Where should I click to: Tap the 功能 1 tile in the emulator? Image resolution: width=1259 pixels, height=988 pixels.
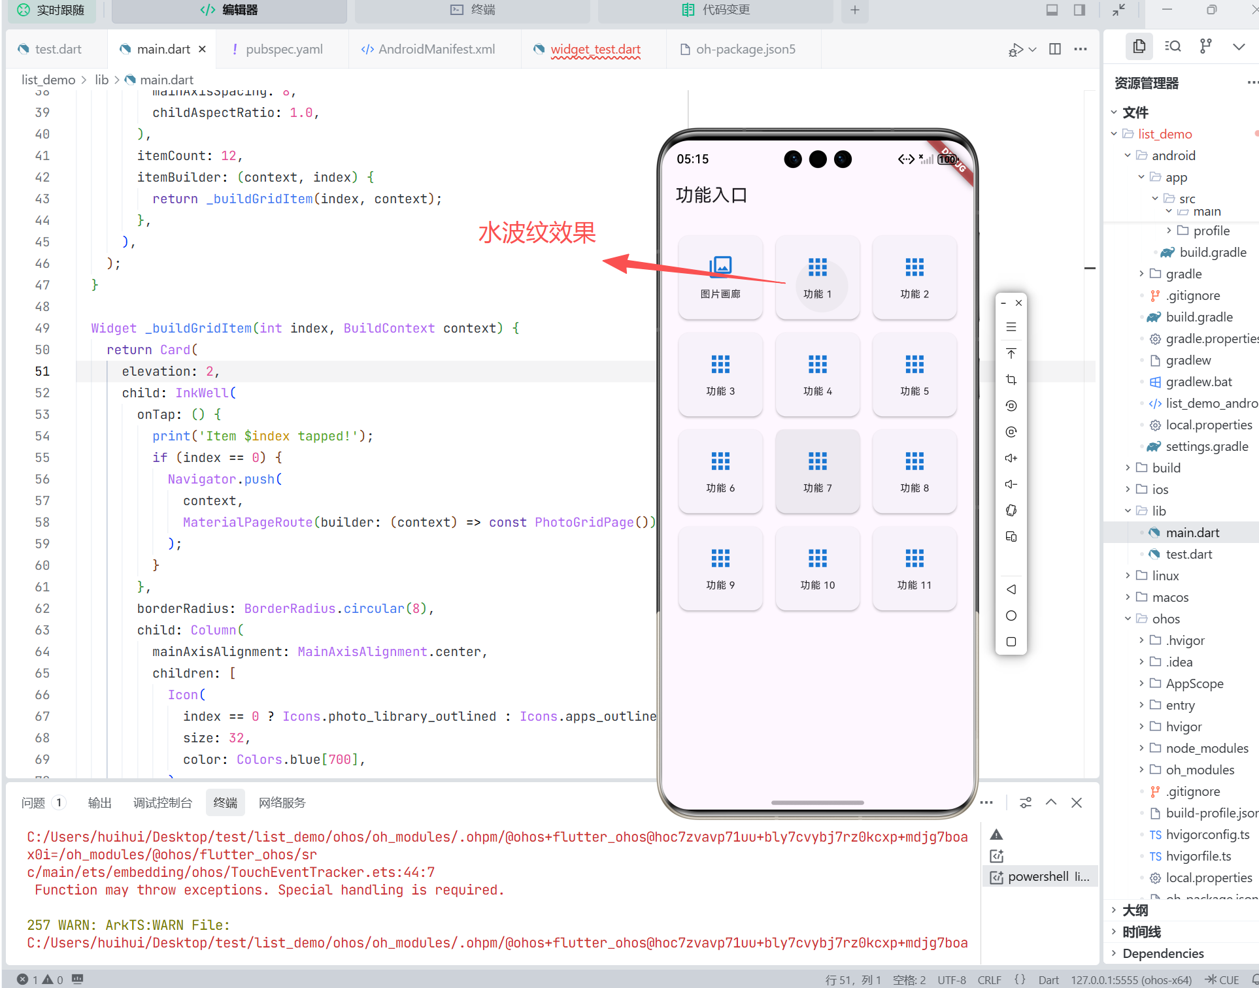pos(817,278)
